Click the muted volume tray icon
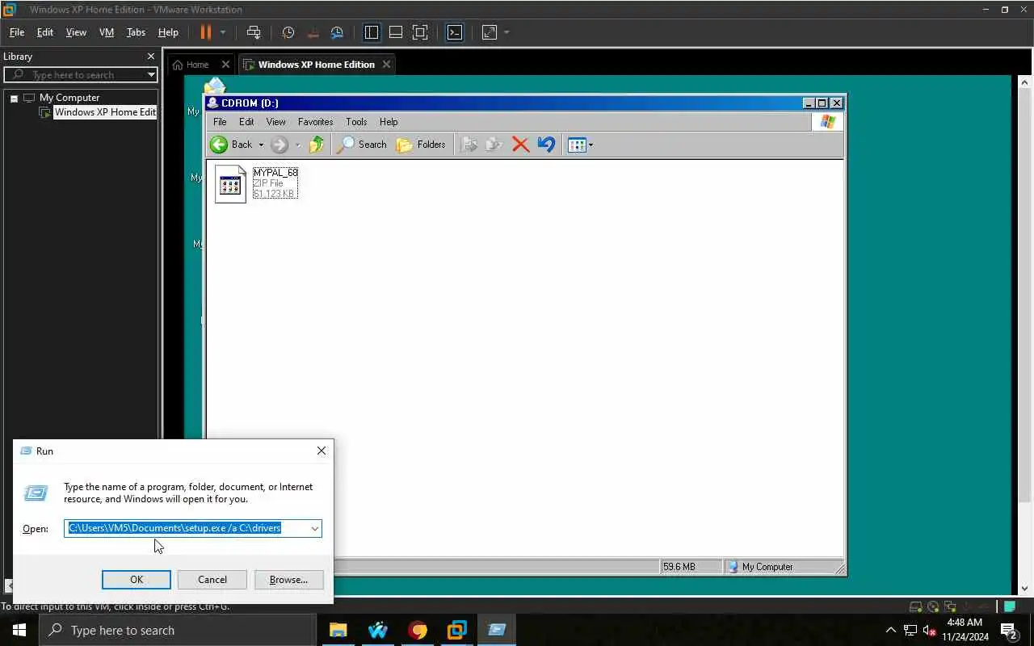1034x646 pixels. coord(929,630)
